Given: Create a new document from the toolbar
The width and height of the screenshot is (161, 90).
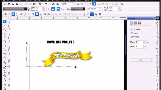Looking at the screenshot, I should (5, 4).
